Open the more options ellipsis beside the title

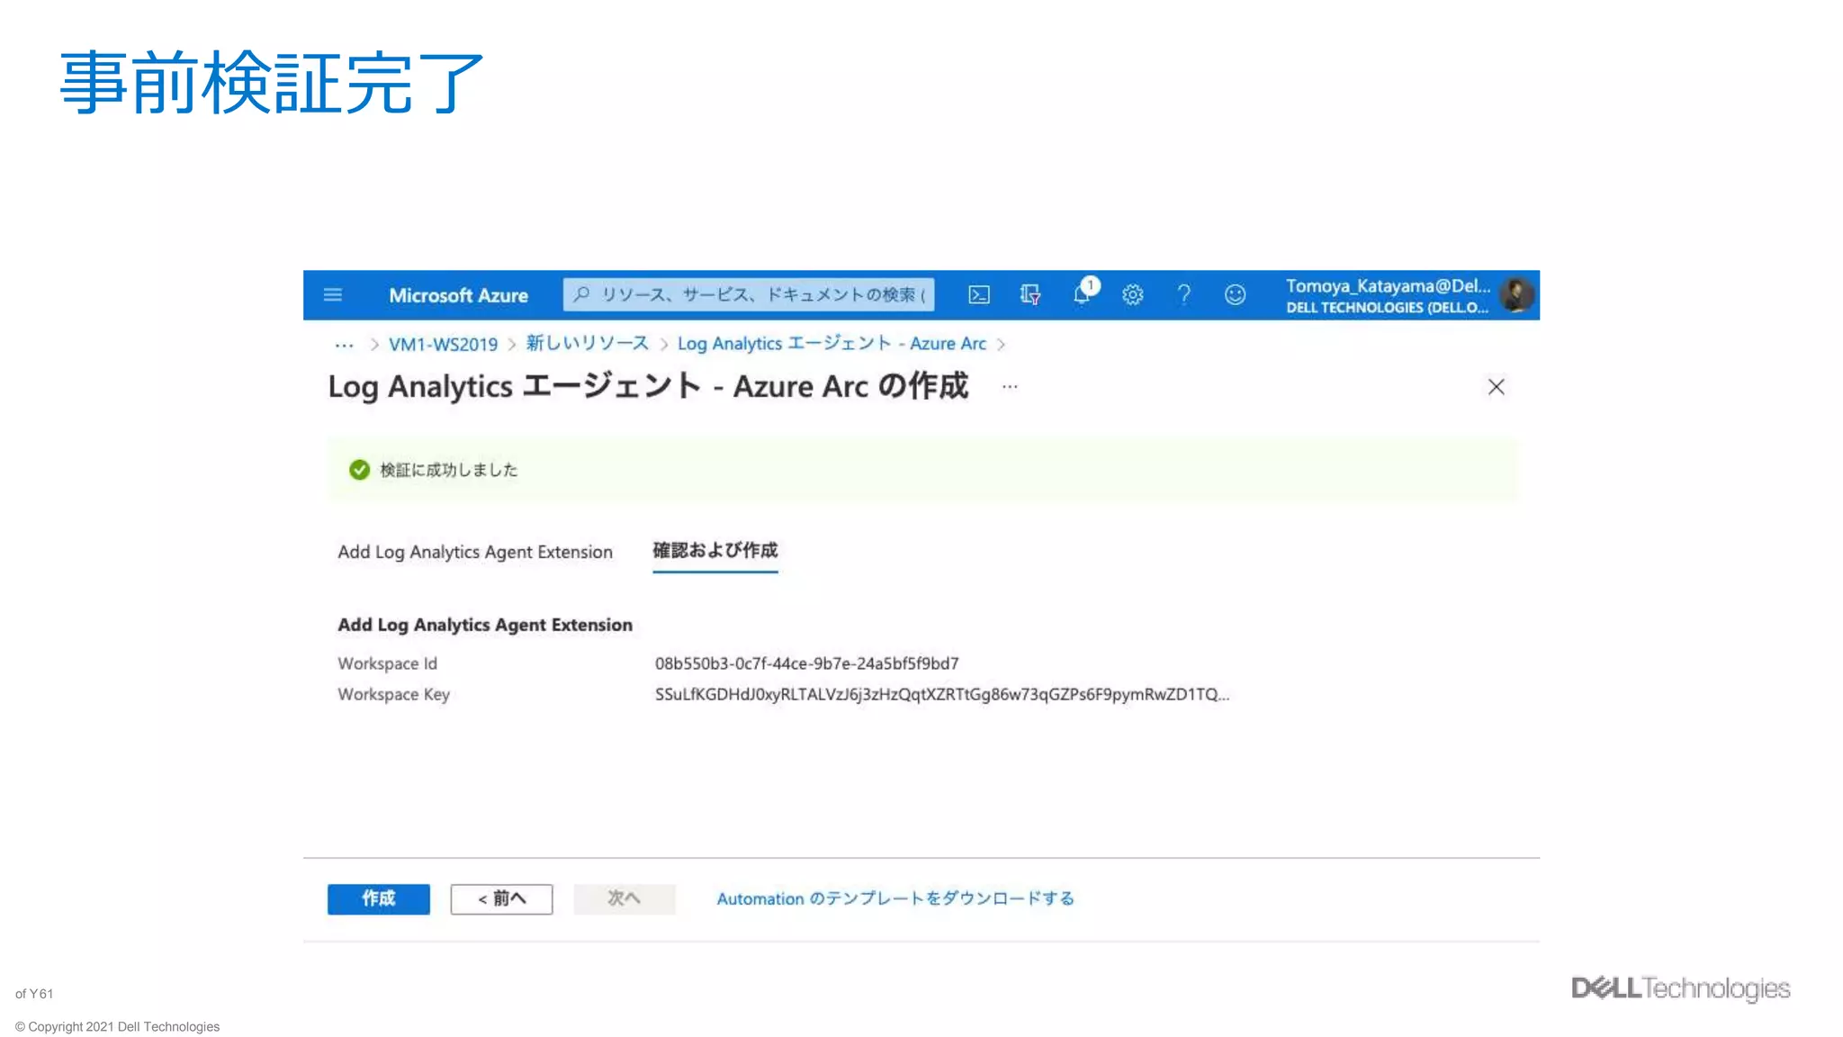click(x=1010, y=387)
